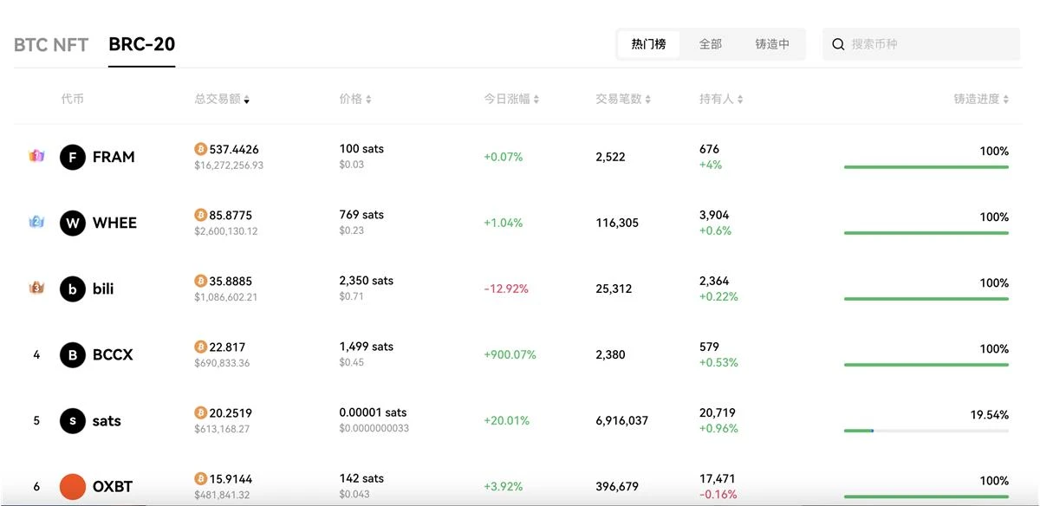Open the BCCX token name link
Screen dimensions: 1040x506
[113, 354]
